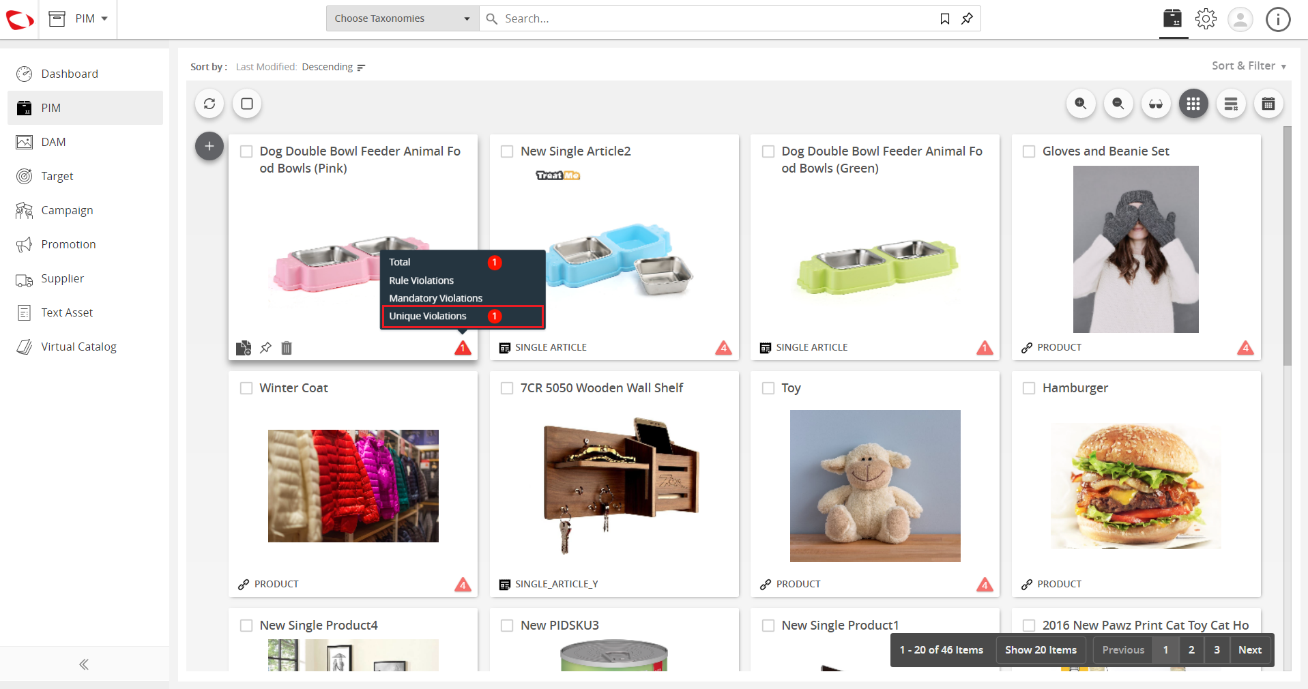Click the zoom out magnifier icon
This screenshot has height=689, width=1308.
point(1118,104)
